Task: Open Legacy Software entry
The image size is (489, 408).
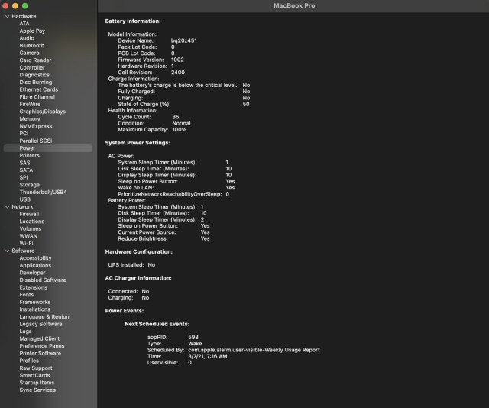Action: tap(40, 324)
